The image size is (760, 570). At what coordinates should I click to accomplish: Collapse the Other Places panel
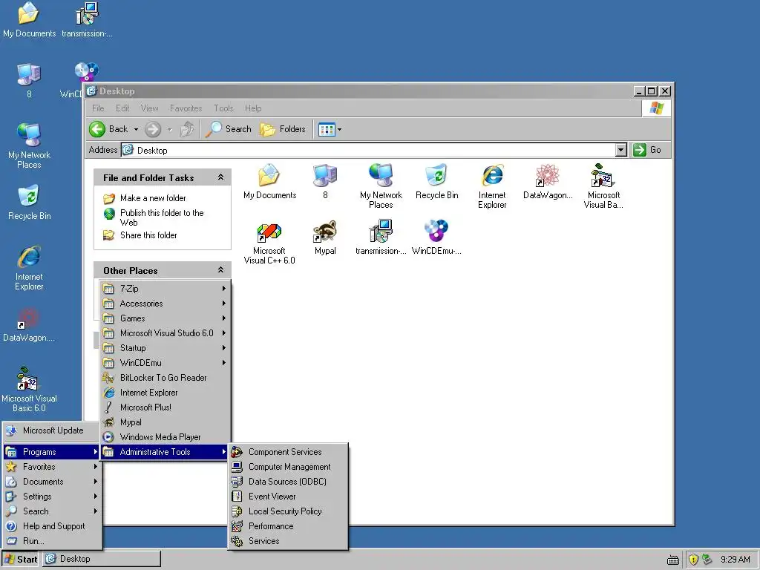220,270
